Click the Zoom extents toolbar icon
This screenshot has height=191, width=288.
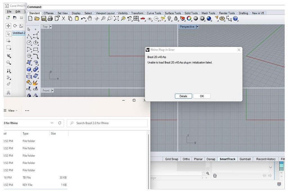click(116, 19)
